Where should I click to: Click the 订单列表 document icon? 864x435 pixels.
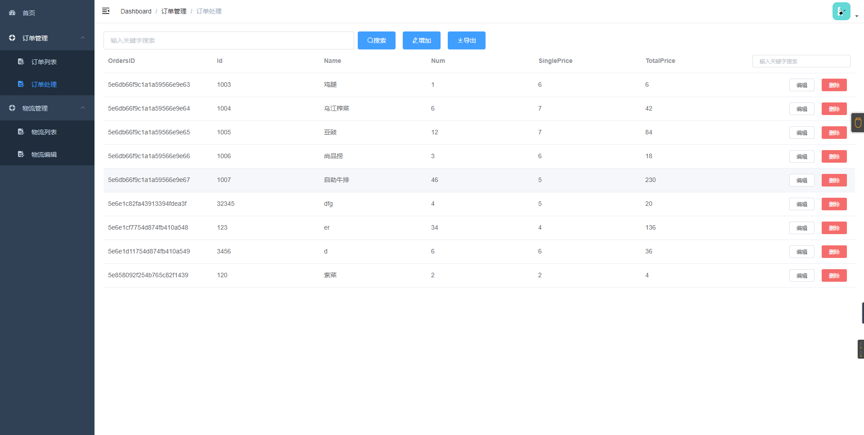[21, 62]
